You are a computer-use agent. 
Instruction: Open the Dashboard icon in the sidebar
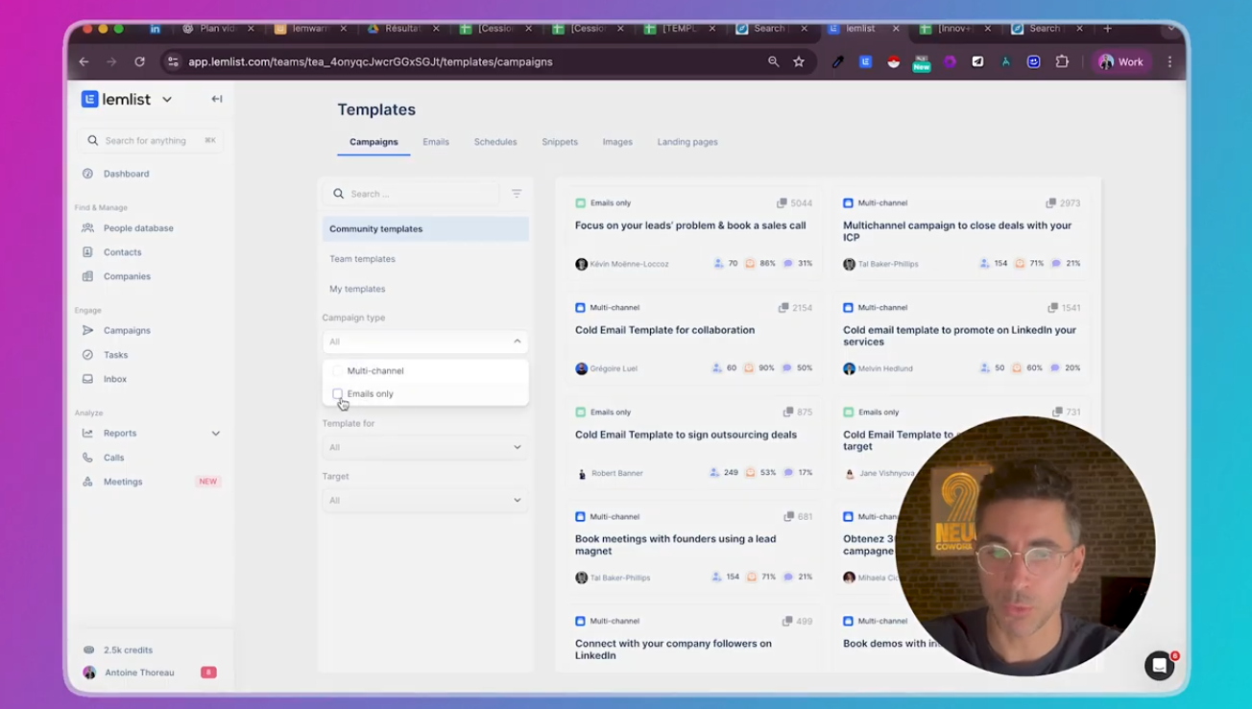(x=88, y=174)
